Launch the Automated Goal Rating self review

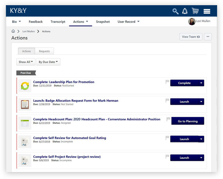184,139
